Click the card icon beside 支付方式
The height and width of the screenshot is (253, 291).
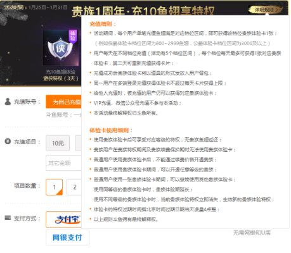click(8, 218)
